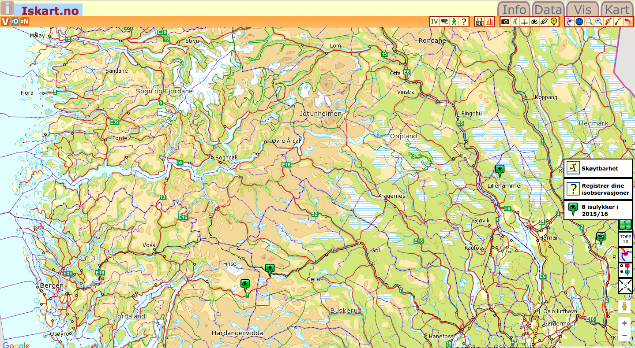635x348 pixels.
Task: Click the Voss map label
Action: click(149, 245)
